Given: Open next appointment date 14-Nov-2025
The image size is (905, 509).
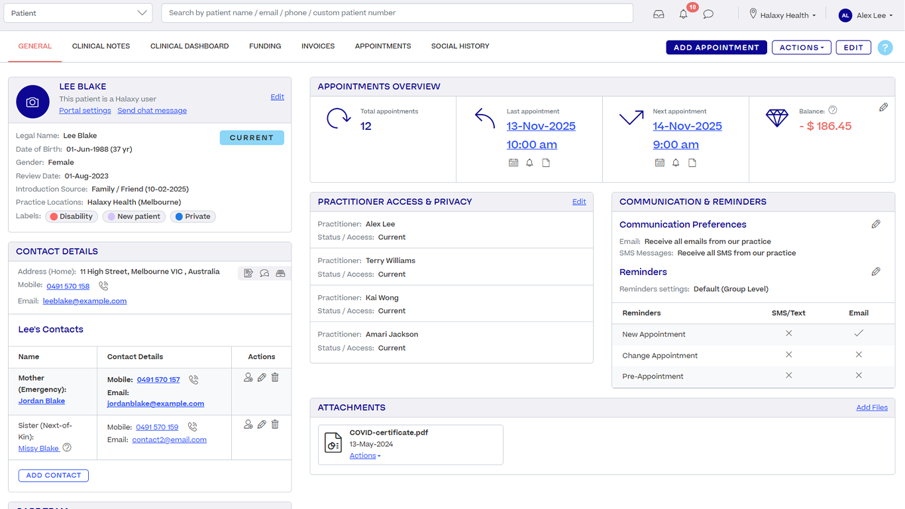Looking at the screenshot, I should pyautogui.click(x=688, y=126).
